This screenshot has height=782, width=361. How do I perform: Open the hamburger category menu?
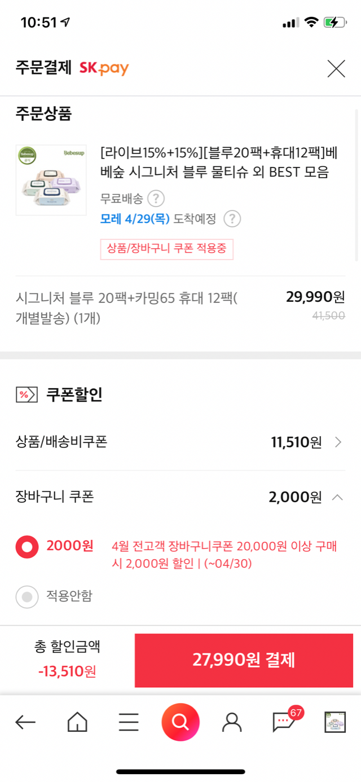click(x=129, y=722)
